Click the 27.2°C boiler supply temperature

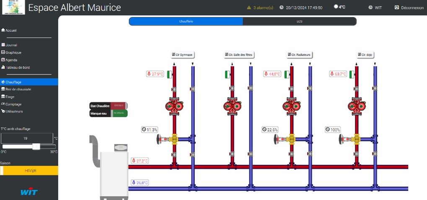click(140, 161)
